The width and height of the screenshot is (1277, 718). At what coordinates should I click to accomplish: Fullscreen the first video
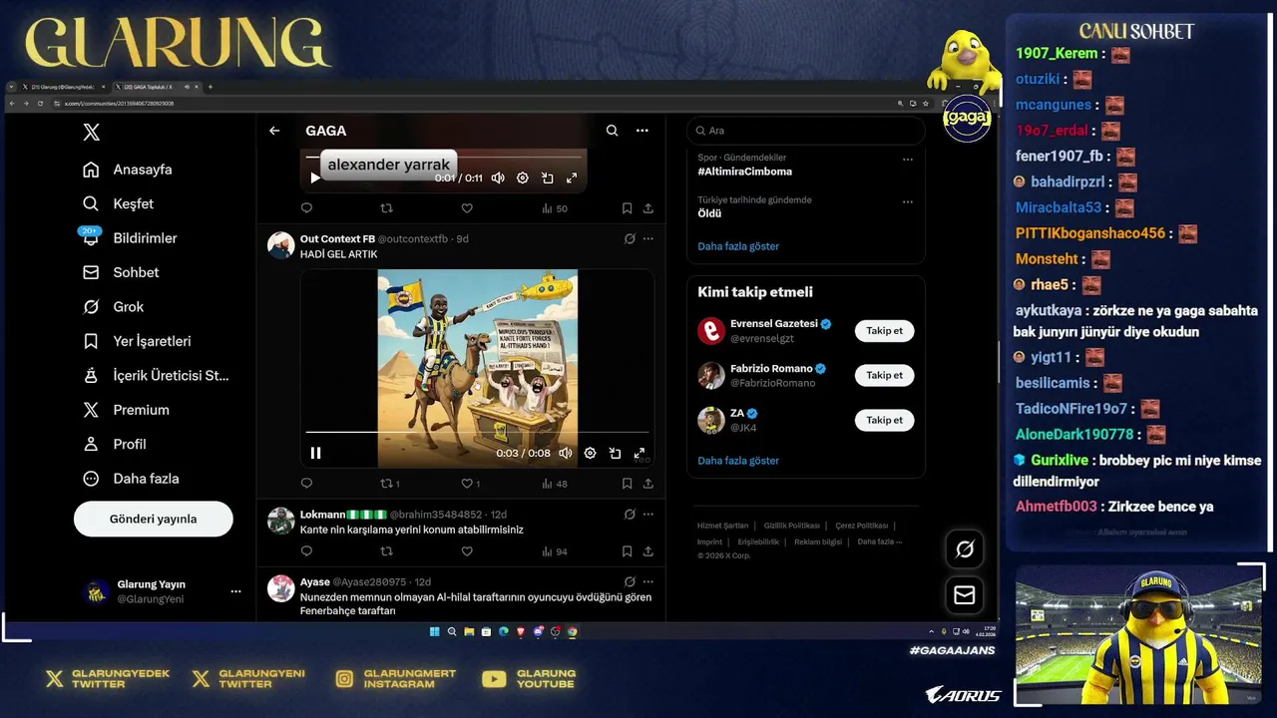coord(572,179)
